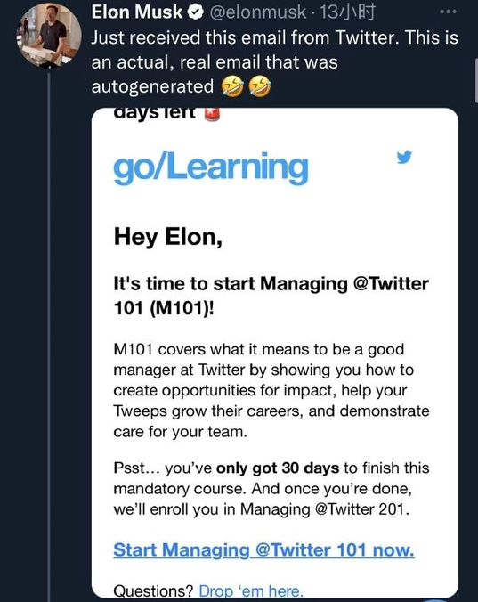Image resolution: width=478 pixels, height=602 pixels.
Task: Open Elon Musk's profile avatar
Action: click(x=48, y=37)
